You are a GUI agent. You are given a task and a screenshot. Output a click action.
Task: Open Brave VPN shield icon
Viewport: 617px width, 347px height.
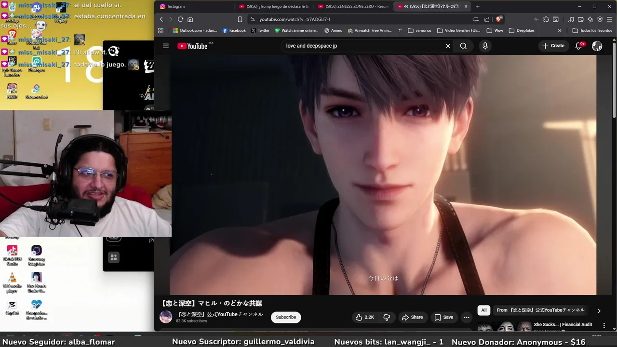[600, 19]
